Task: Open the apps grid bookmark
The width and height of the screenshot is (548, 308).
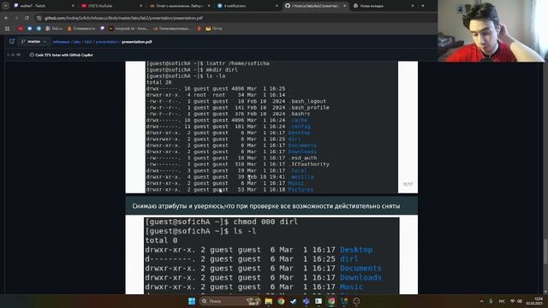Action: coord(7,28)
